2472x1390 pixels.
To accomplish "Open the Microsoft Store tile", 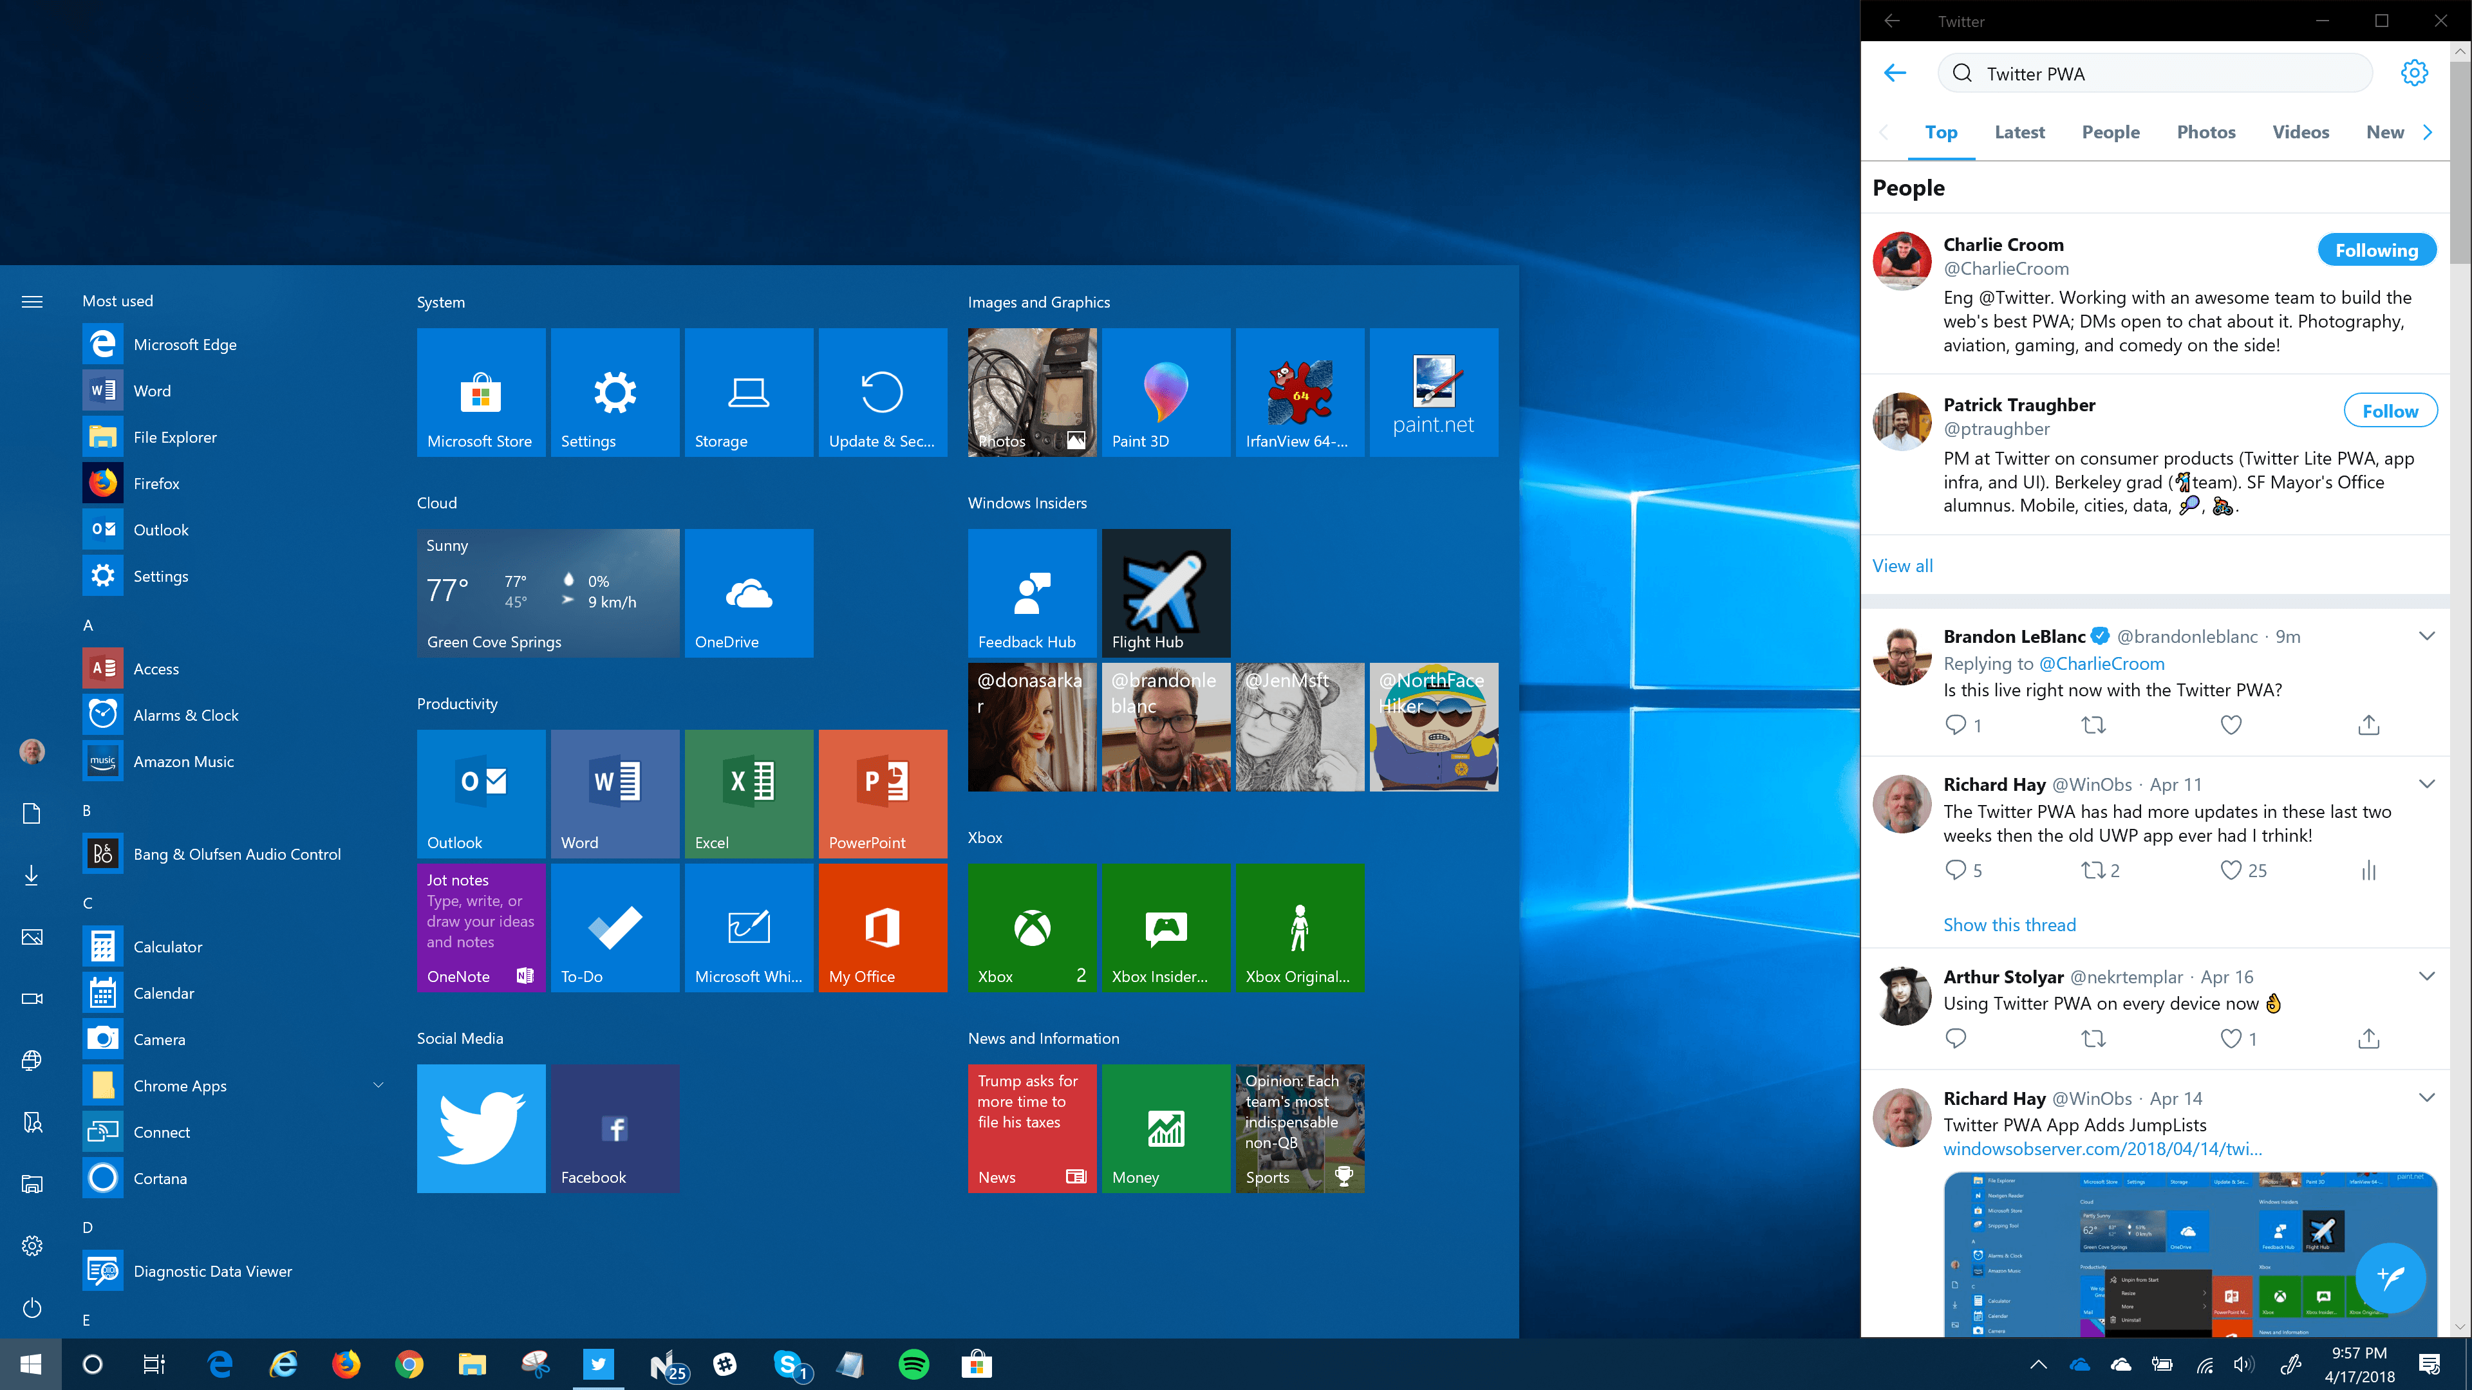I will click(481, 393).
